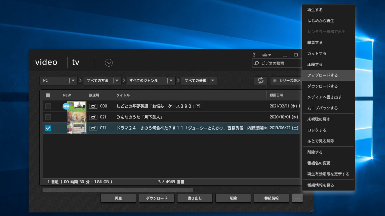The height and width of the screenshot is (216, 385).
Task: Choose 番組名の変更 in the context menu
Action: tap(319, 163)
